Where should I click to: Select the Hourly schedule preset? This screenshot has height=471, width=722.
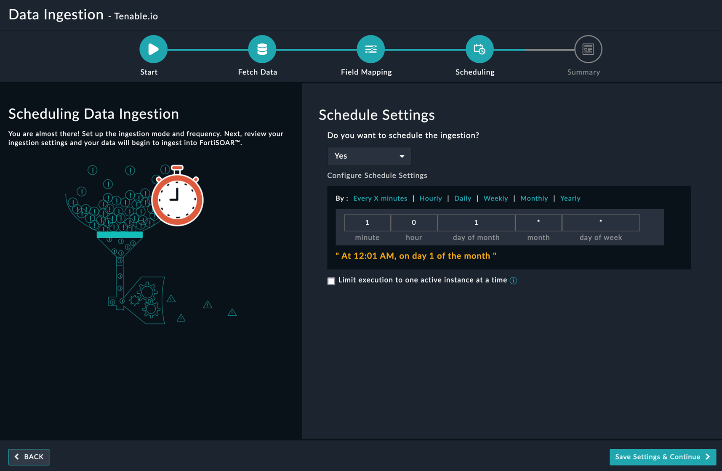coord(430,198)
